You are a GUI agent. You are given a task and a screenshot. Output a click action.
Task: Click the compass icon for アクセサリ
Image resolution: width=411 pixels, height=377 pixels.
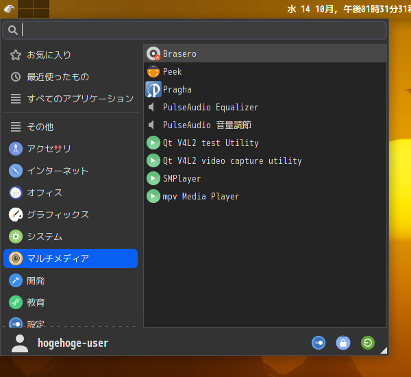coord(16,149)
